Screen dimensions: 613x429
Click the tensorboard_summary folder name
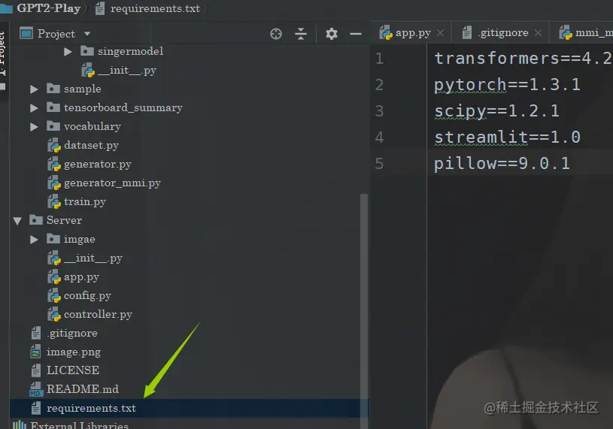click(x=123, y=108)
